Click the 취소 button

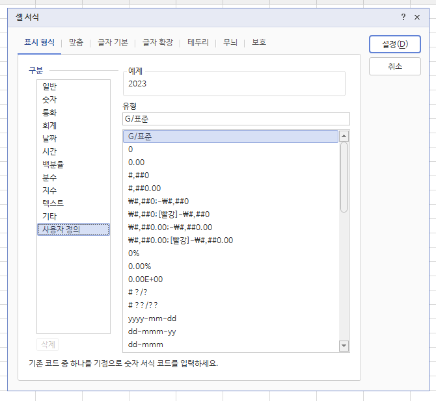pyautogui.click(x=395, y=66)
